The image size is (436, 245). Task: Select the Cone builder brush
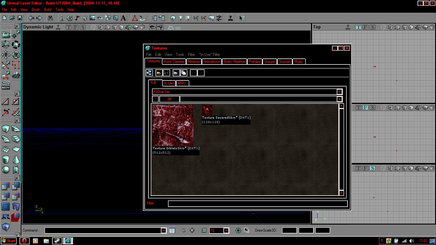[x=16, y=160]
